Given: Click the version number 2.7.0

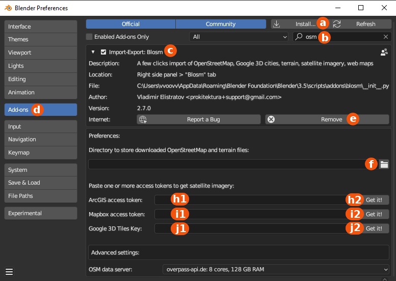Looking at the screenshot, I should pyautogui.click(x=144, y=108).
